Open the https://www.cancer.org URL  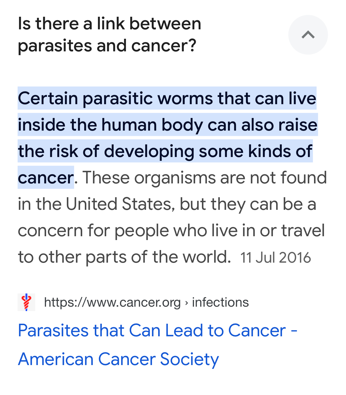pyautogui.click(x=112, y=302)
